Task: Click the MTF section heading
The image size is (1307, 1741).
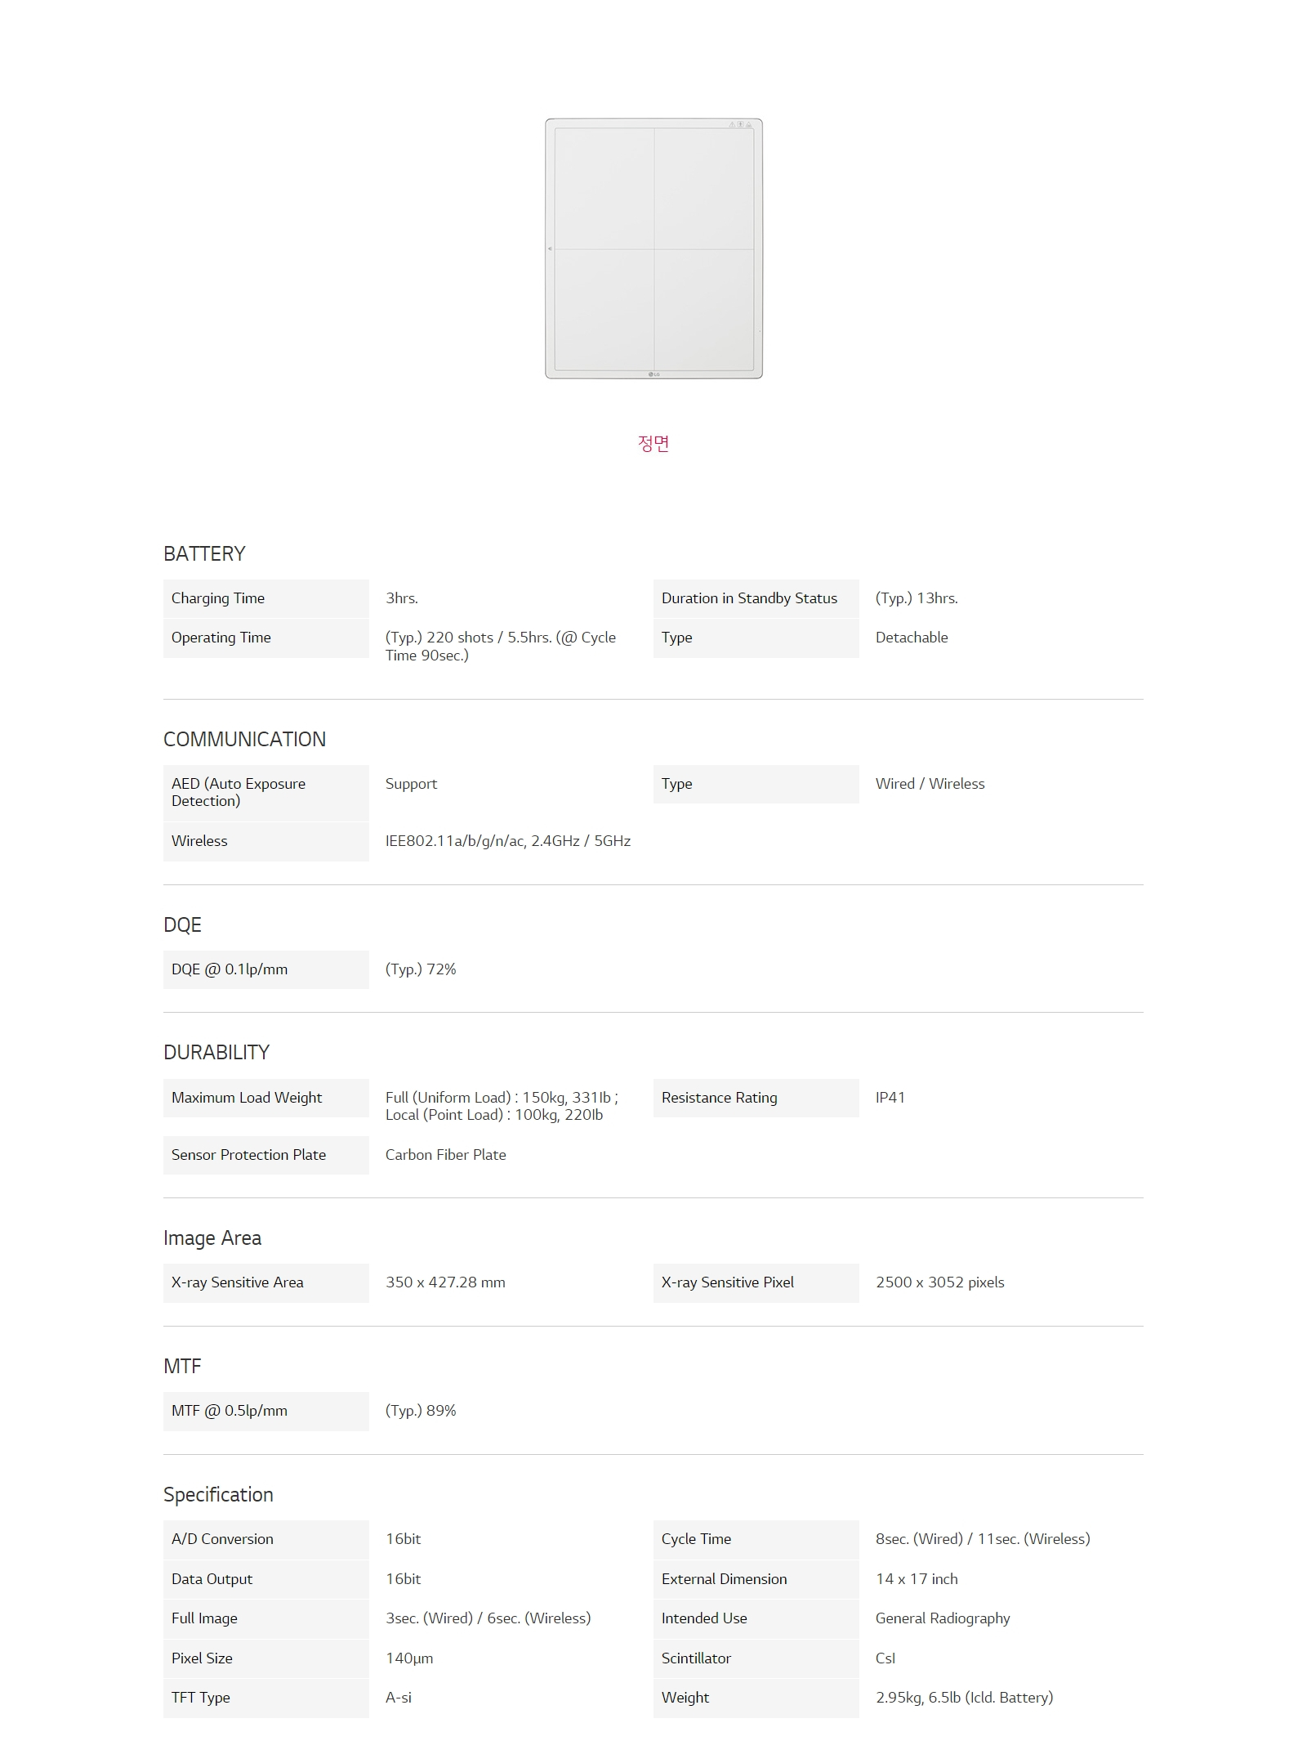Action: point(182,1366)
